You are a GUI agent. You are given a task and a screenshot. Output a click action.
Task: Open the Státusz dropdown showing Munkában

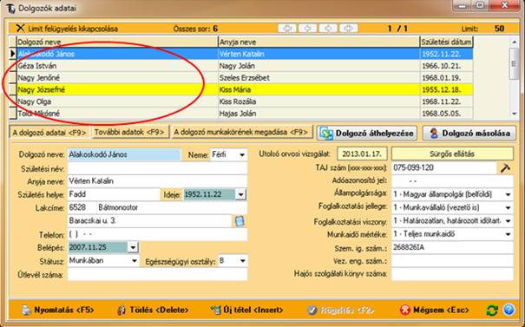tap(135, 261)
